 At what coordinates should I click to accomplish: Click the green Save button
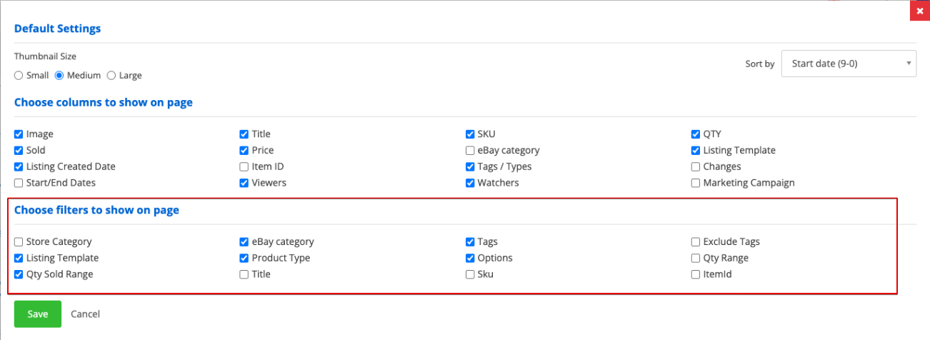[38, 314]
